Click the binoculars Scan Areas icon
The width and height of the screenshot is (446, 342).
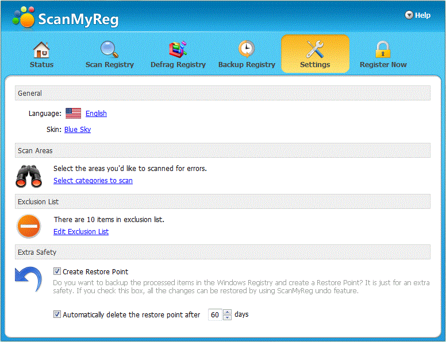[x=28, y=176]
